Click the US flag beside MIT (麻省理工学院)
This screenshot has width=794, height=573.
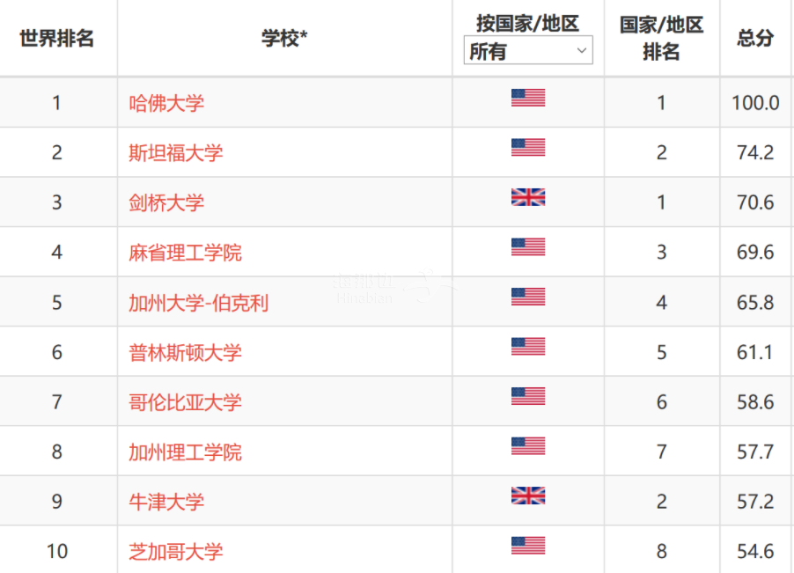click(x=528, y=247)
